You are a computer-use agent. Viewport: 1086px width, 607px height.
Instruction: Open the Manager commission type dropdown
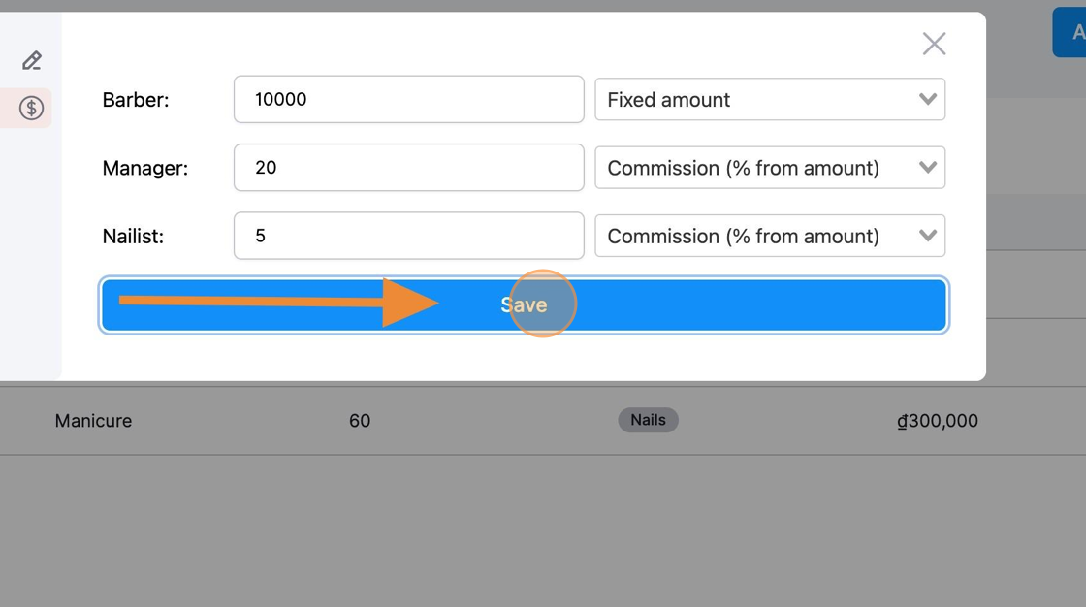point(770,167)
